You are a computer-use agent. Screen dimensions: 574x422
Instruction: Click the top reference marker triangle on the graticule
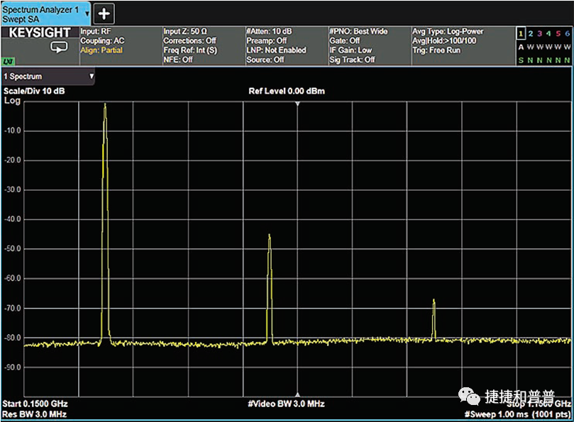click(x=297, y=104)
